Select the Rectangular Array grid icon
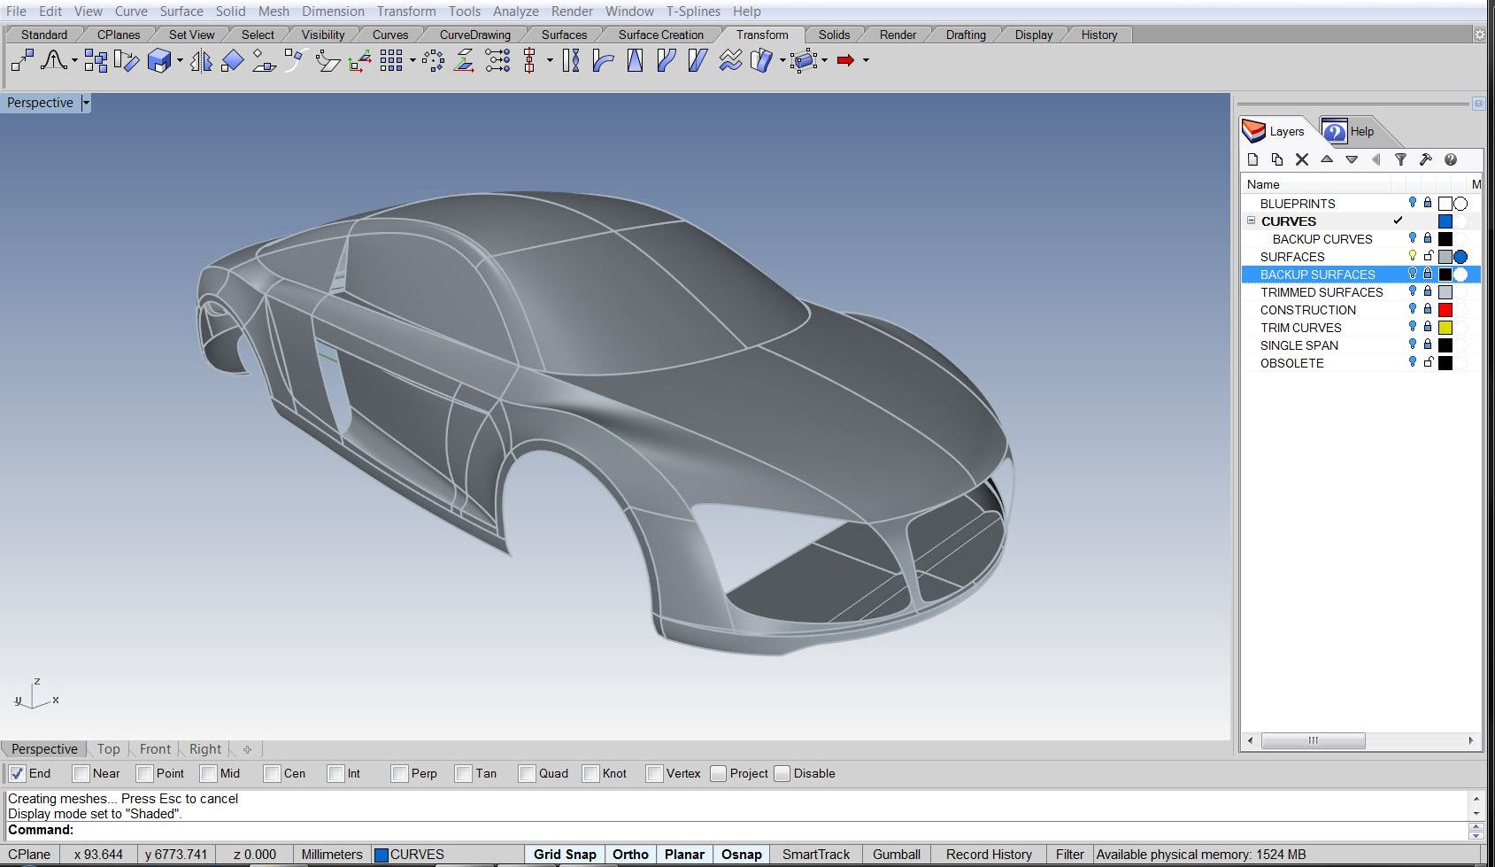The image size is (1495, 867). (391, 60)
